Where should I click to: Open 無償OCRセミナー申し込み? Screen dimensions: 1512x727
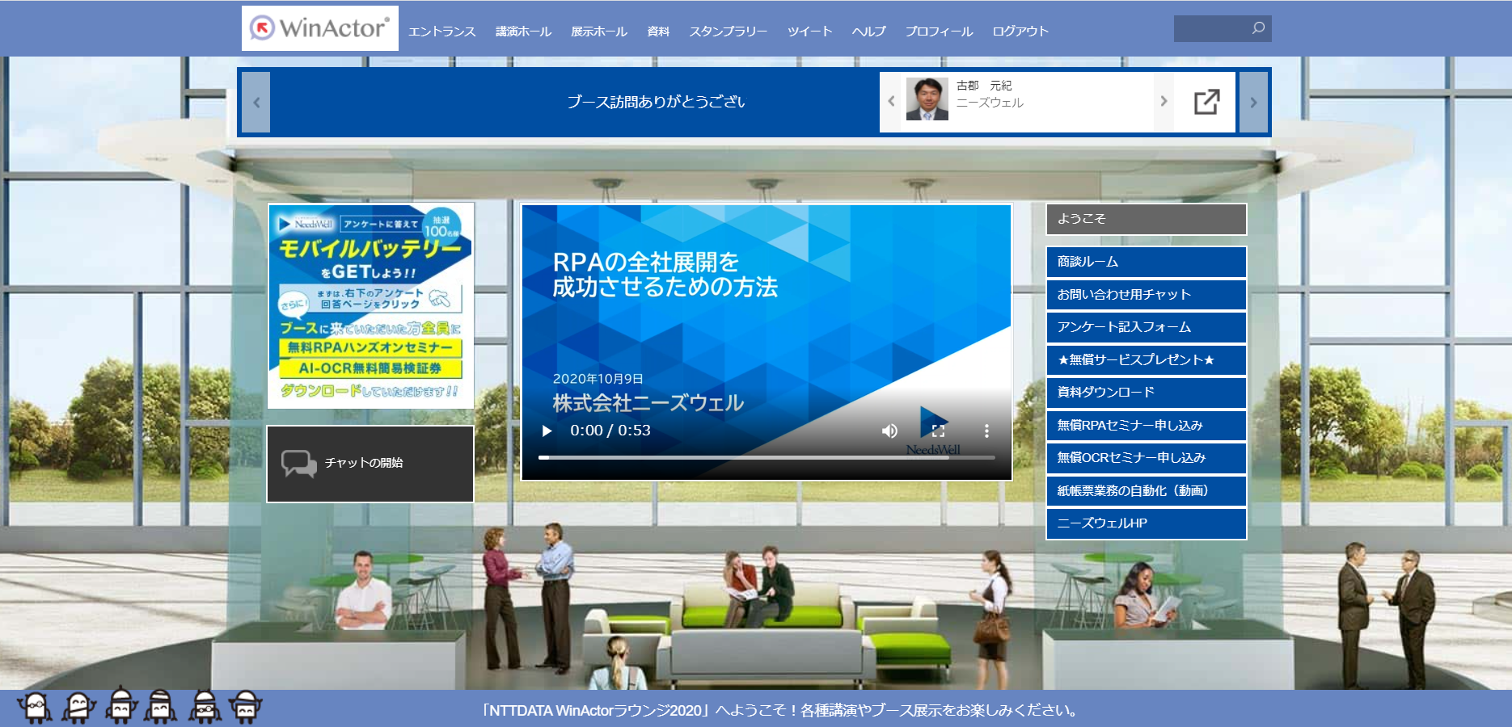pos(1147,458)
